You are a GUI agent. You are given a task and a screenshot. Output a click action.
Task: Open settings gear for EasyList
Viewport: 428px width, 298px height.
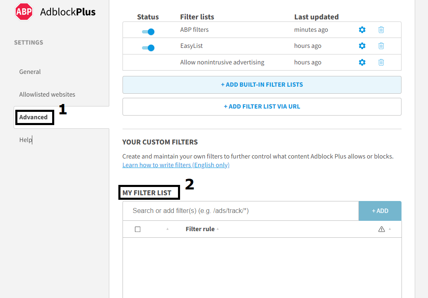362,46
